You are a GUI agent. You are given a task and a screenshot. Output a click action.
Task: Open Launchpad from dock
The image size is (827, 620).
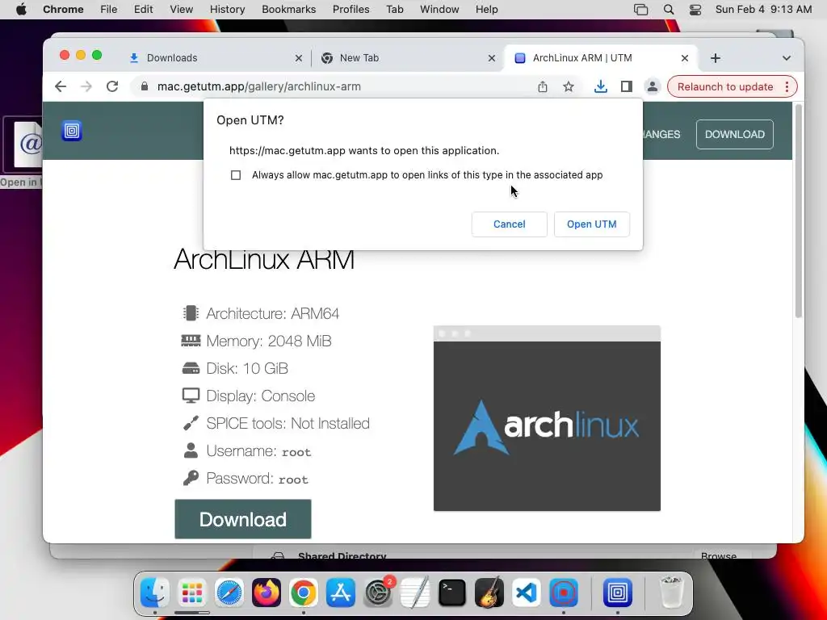click(192, 593)
